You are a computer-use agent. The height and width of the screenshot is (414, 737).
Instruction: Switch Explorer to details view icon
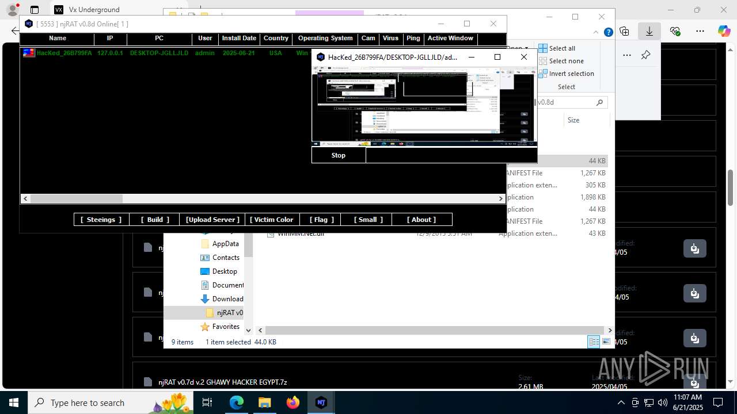tap(594, 342)
